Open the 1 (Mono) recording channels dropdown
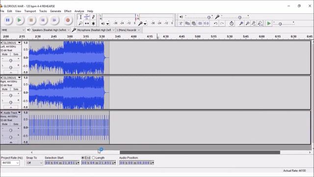The image size is (314, 177). [x=128, y=30]
